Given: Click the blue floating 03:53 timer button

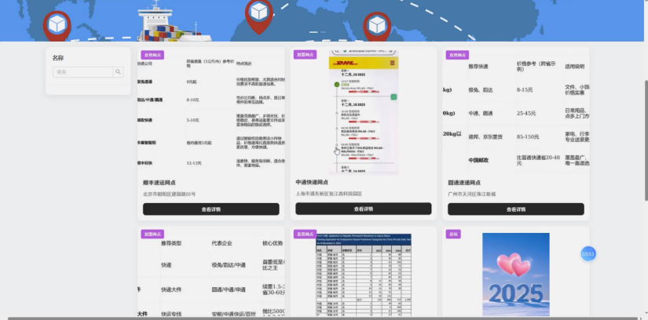Looking at the screenshot, I should click(588, 254).
